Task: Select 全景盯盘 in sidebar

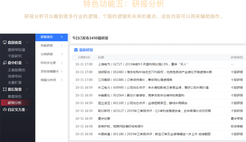Action: [x=15, y=83]
